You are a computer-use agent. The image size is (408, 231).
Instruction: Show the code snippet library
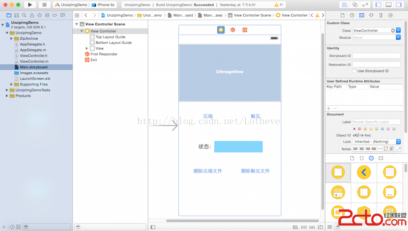[362, 158]
